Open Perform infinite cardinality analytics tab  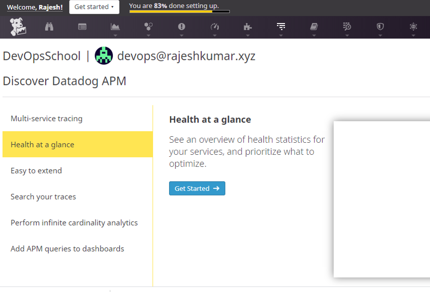click(x=74, y=223)
